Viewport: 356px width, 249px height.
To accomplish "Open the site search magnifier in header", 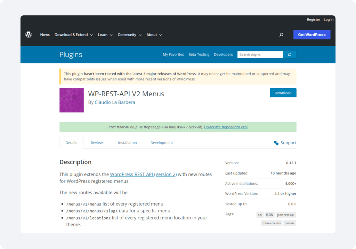I will (x=281, y=35).
